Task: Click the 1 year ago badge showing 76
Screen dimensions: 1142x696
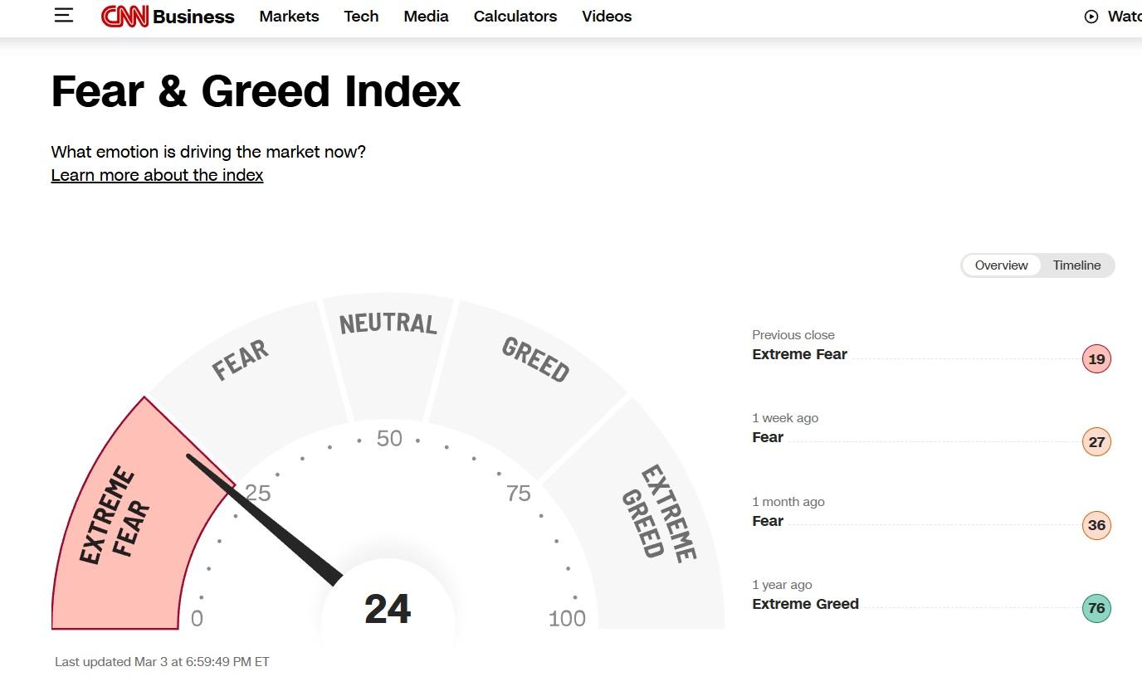Action: pyautogui.click(x=1096, y=608)
